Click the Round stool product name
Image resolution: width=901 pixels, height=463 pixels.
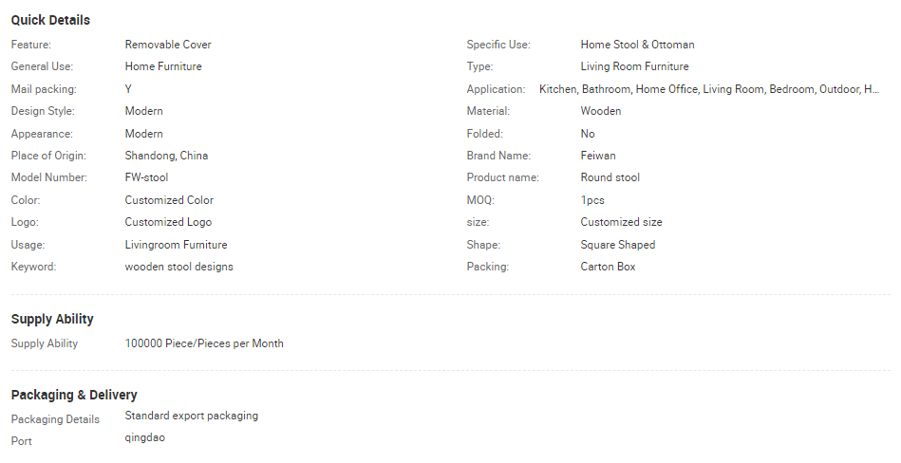[x=610, y=177]
